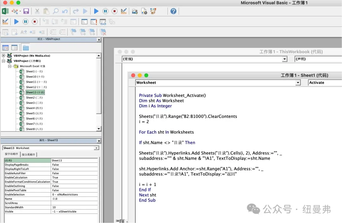
Task: Click the Step Into icon
Action: [46, 22]
